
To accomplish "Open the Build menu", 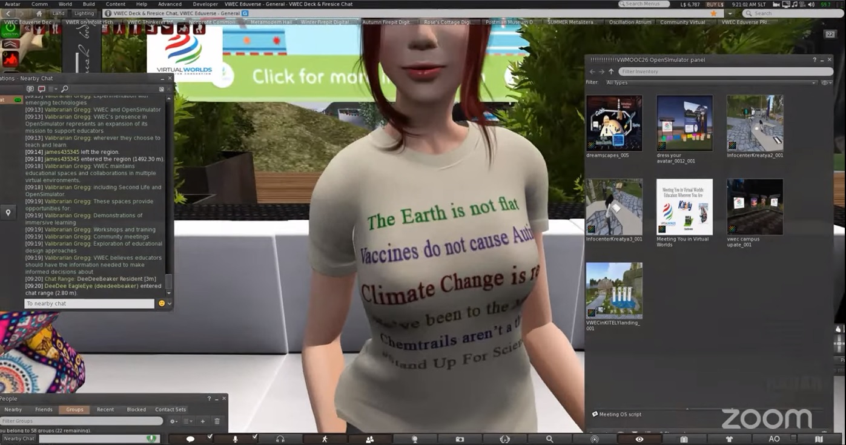I will tap(89, 4).
